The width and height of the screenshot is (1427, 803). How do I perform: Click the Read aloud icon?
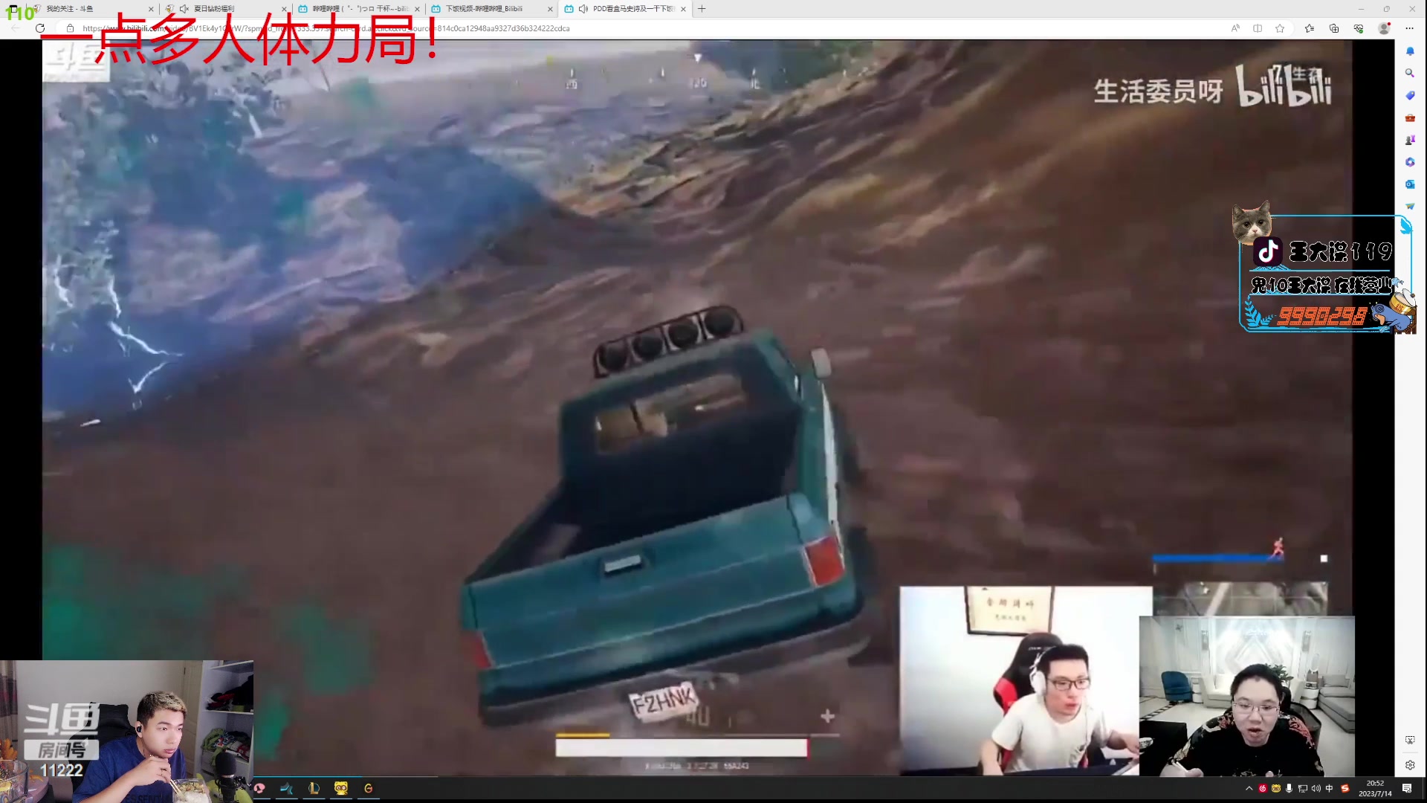[1235, 28]
